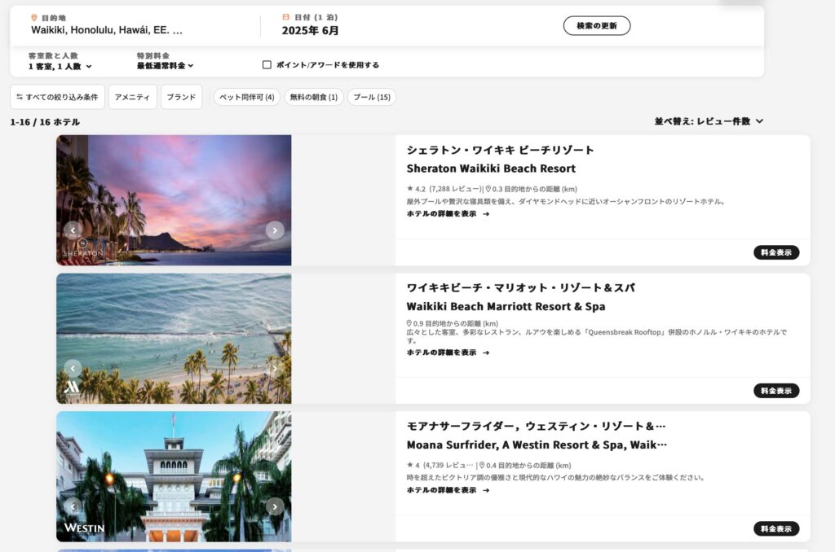Open Moana Surfrider, A Westin Resort title
This screenshot has height=552, width=835.
click(x=537, y=445)
